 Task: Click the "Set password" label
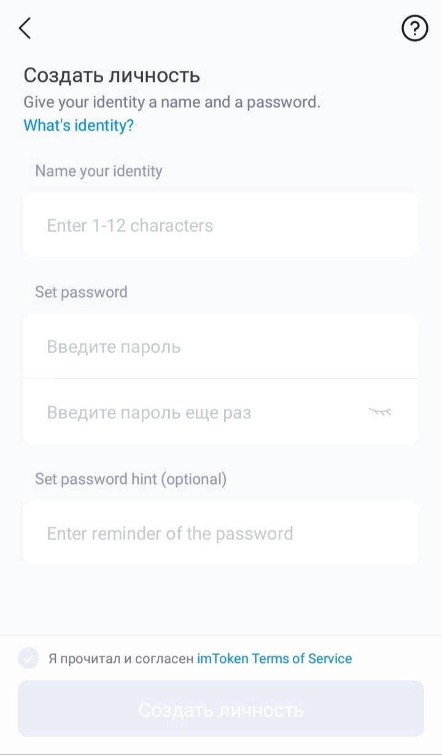click(x=81, y=291)
